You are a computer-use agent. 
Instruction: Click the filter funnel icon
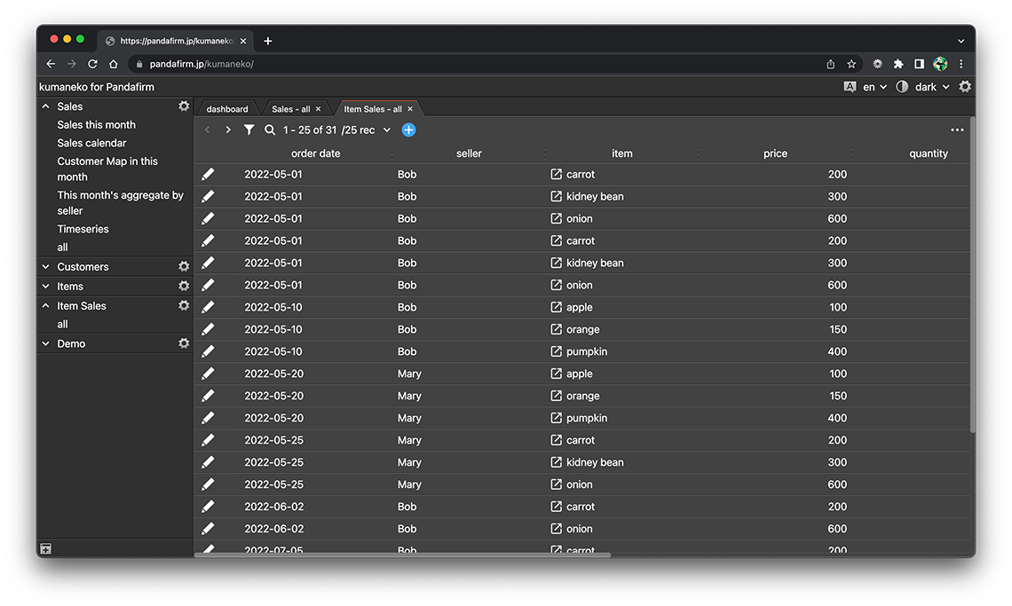pos(249,130)
